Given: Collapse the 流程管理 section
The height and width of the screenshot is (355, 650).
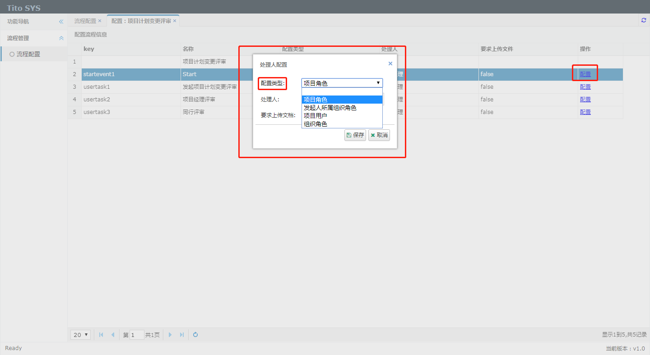Looking at the screenshot, I should (x=61, y=38).
